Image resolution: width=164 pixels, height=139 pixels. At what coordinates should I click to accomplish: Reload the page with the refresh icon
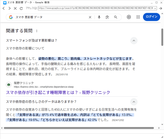point(21,8)
